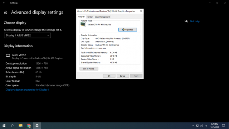
Task: Click DAC Type Internal DAC(400MHz) value
Action: [x=104, y=42]
